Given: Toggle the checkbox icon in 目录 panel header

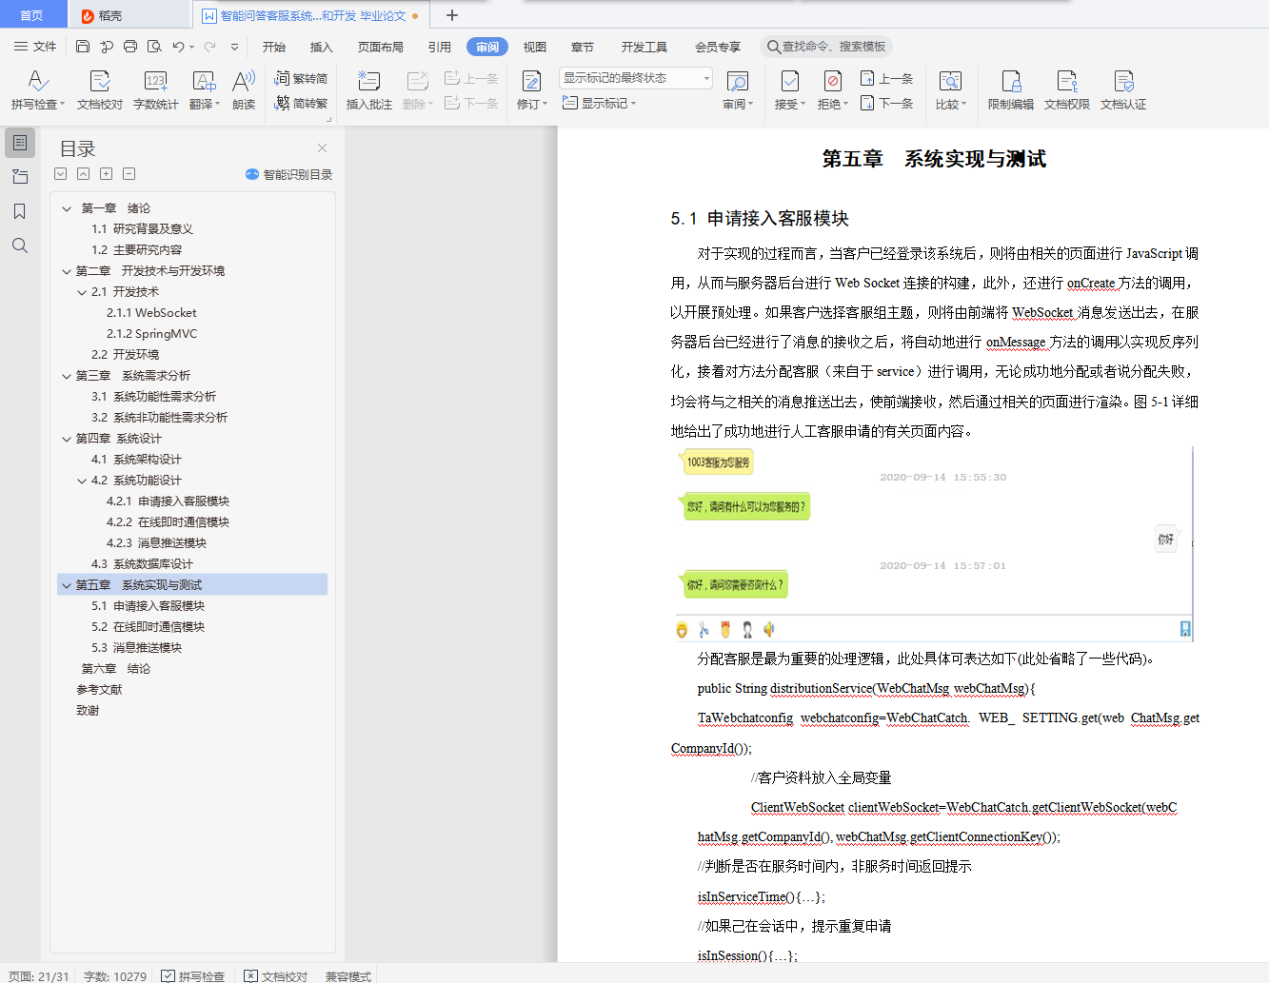Looking at the screenshot, I should [x=60, y=173].
